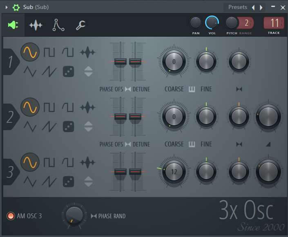Click oscillator 2 volume knob
The height and width of the screenshot is (237, 288).
tap(268, 117)
